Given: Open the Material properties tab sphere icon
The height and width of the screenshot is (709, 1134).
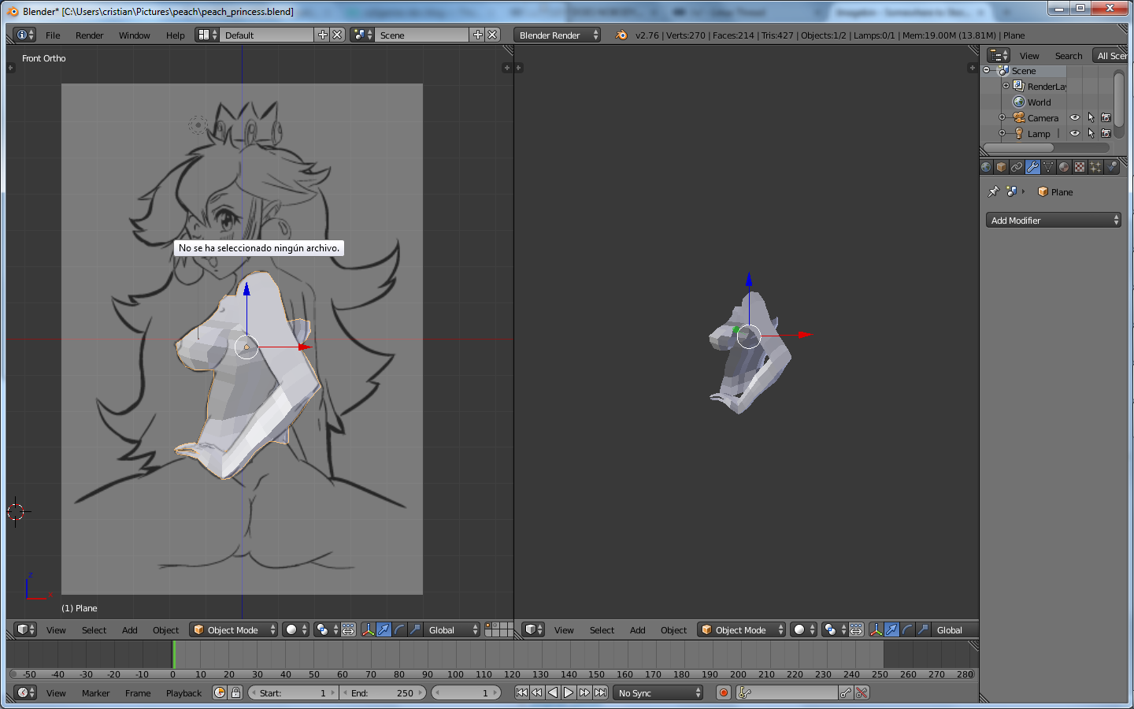Looking at the screenshot, I should [x=1064, y=167].
